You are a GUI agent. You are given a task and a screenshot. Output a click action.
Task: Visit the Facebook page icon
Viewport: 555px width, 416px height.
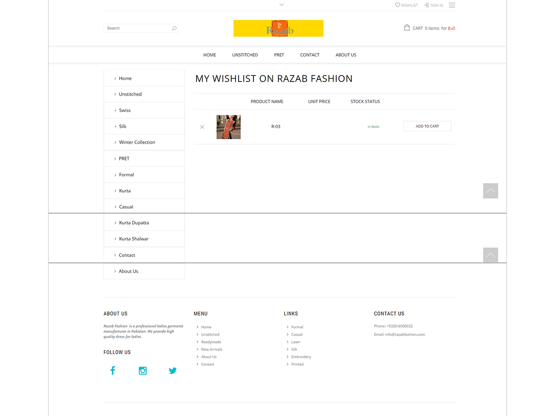(x=112, y=370)
